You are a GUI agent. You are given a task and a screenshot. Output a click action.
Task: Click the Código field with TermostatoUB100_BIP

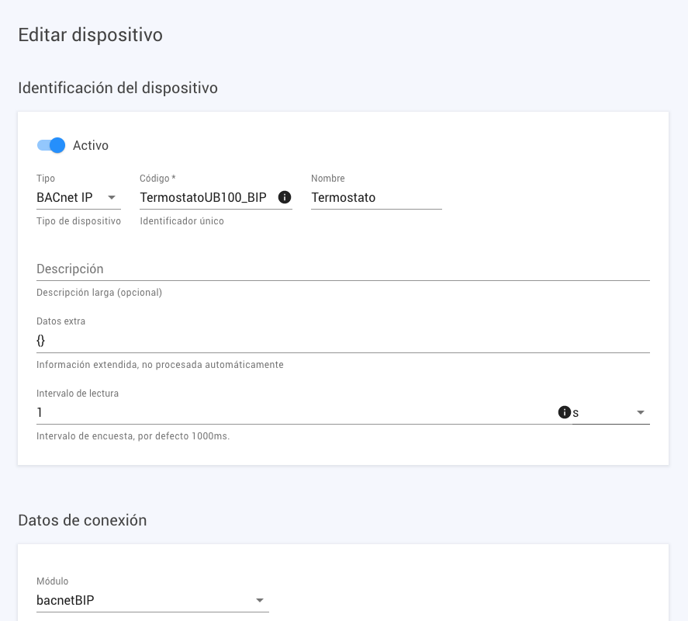tap(202, 197)
